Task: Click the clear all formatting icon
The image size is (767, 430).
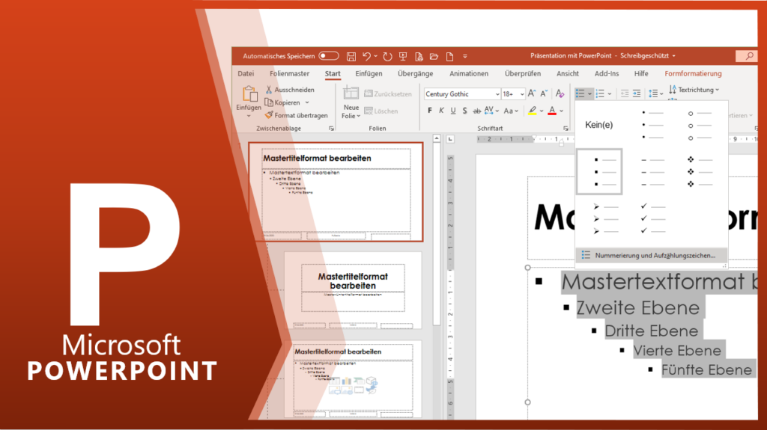Action: (x=560, y=93)
